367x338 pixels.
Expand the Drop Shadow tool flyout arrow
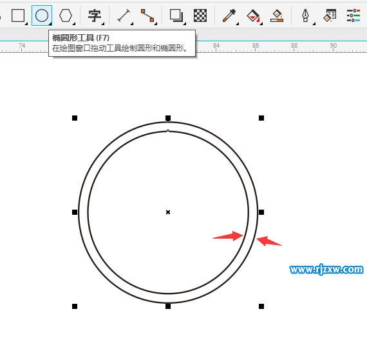point(184,24)
